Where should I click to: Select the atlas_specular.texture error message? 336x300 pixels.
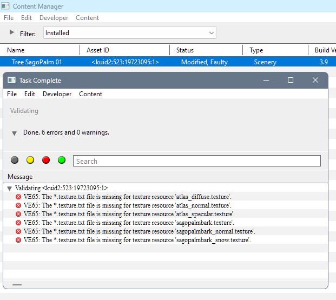tap(129, 214)
